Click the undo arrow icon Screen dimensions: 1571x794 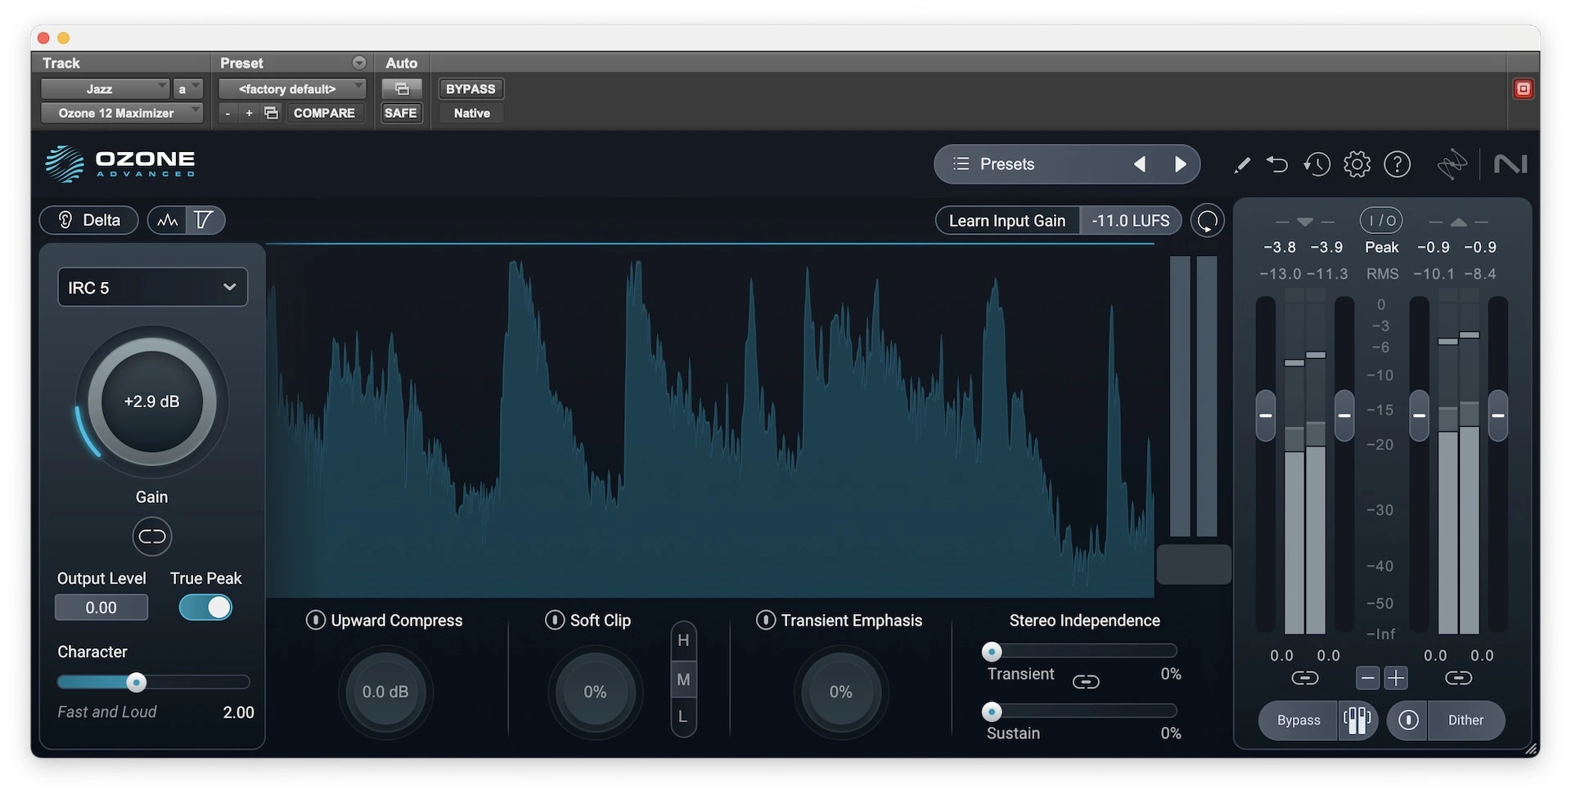tap(1277, 164)
